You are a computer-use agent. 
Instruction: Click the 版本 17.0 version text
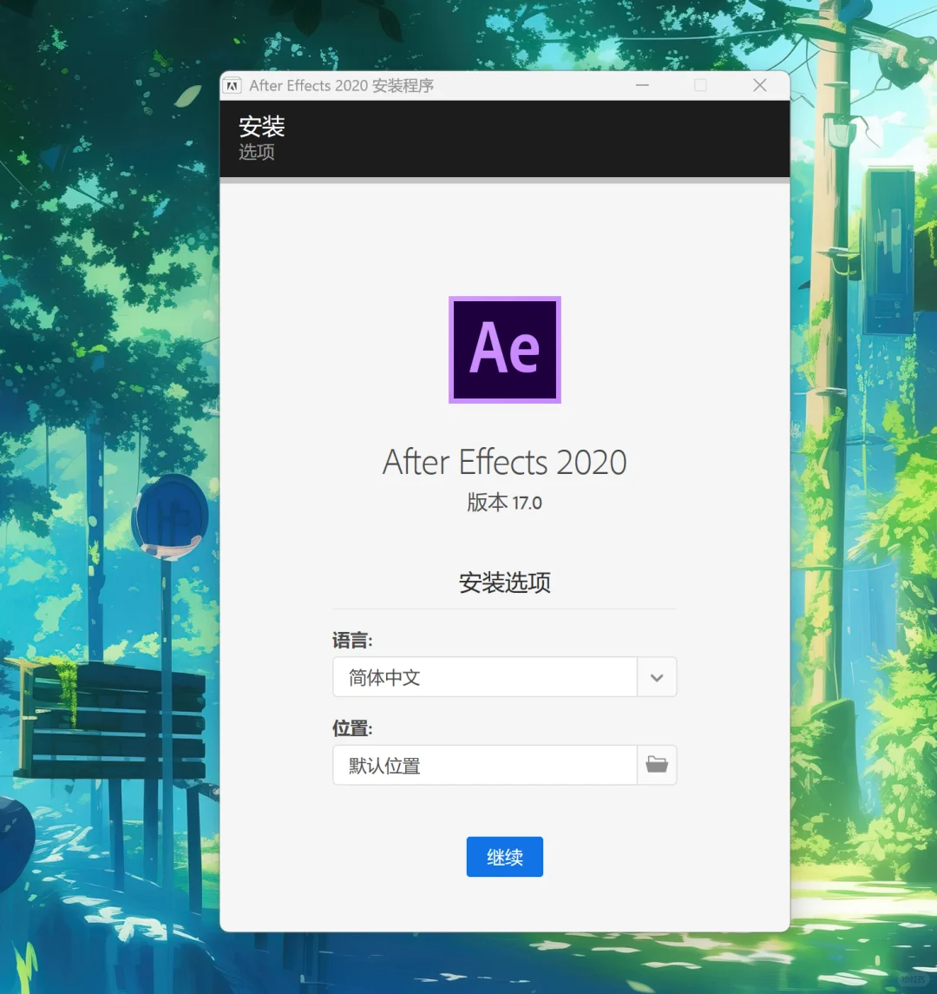tap(504, 502)
